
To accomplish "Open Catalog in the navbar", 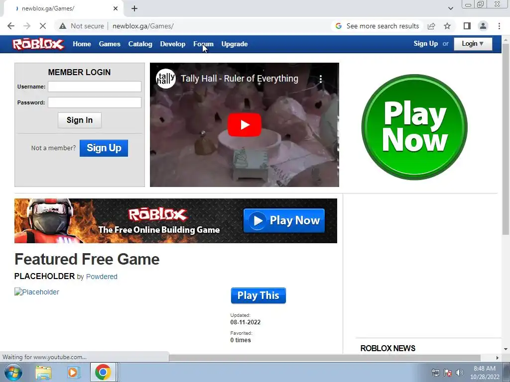I will click(140, 44).
